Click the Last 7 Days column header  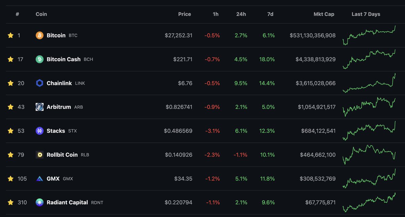click(366, 14)
